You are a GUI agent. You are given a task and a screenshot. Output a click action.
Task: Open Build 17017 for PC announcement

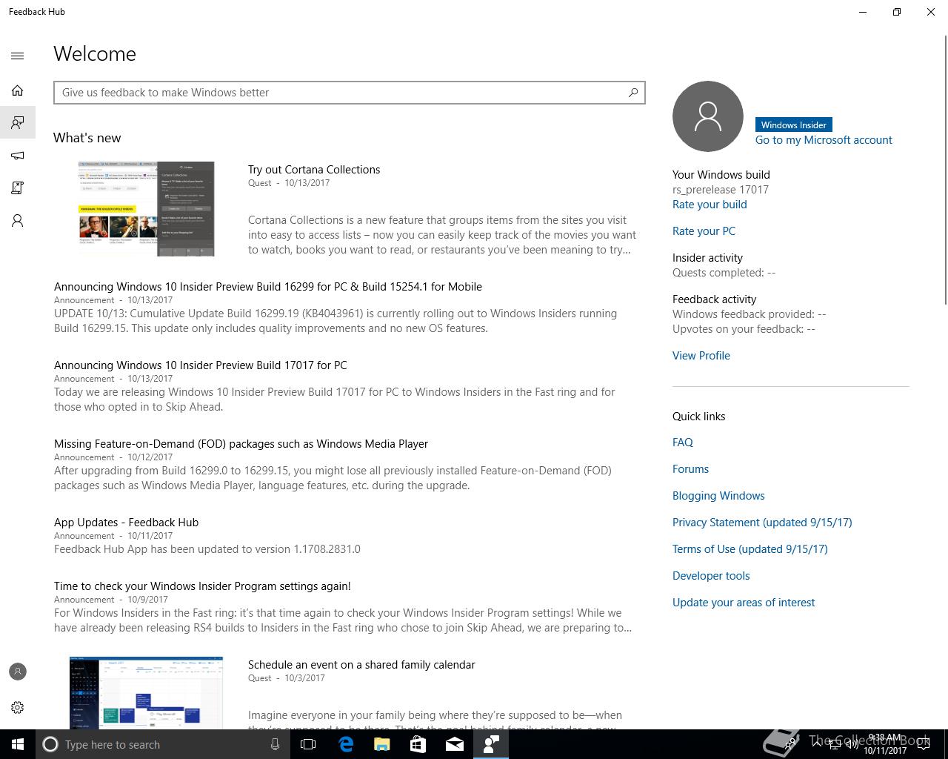click(201, 365)
